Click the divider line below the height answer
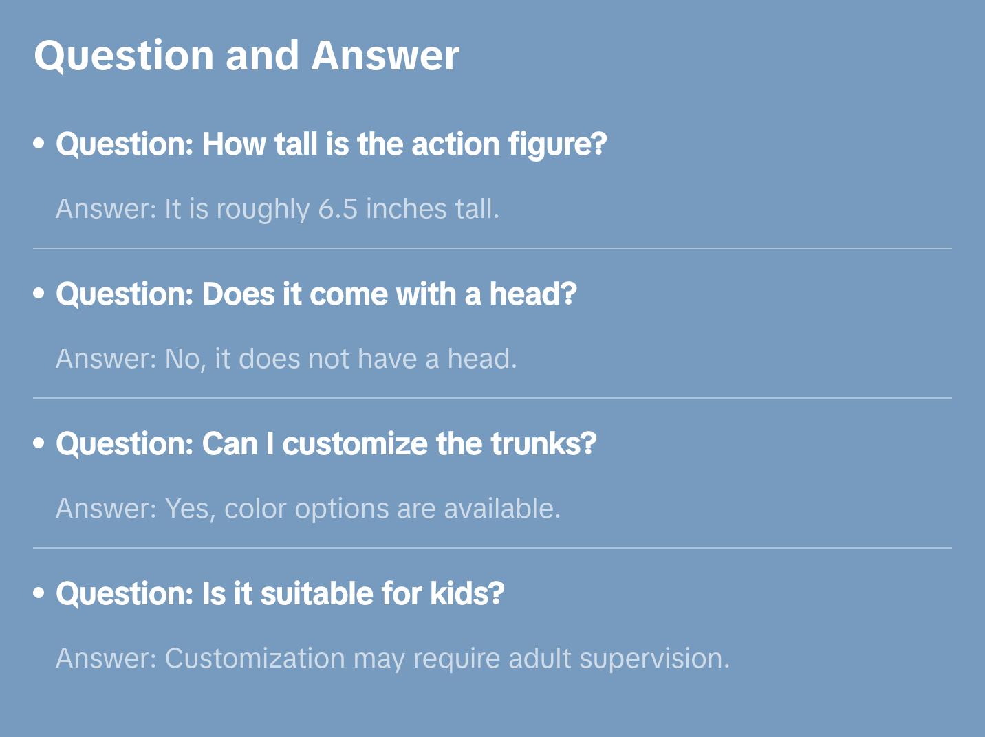This screenshot has width=985, height=737. pyautogui.click(x=492, y=248)
